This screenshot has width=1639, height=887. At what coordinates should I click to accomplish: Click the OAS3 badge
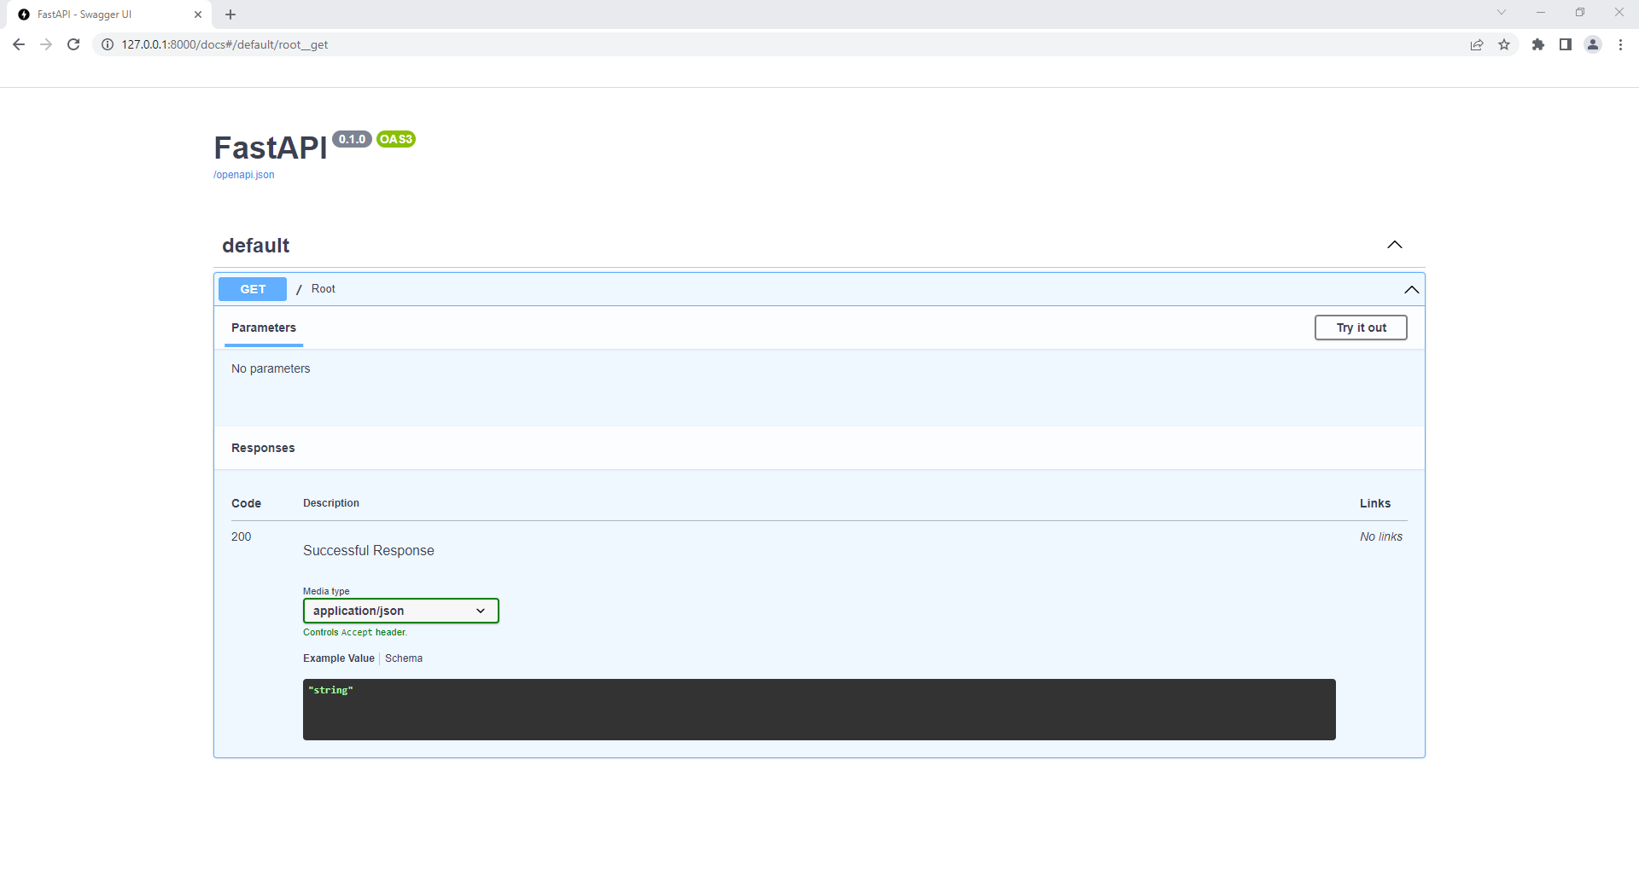(x=396, y=139)
